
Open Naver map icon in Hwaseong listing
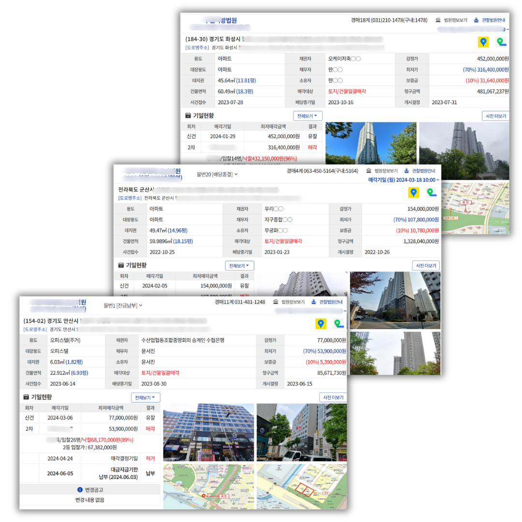501,42
